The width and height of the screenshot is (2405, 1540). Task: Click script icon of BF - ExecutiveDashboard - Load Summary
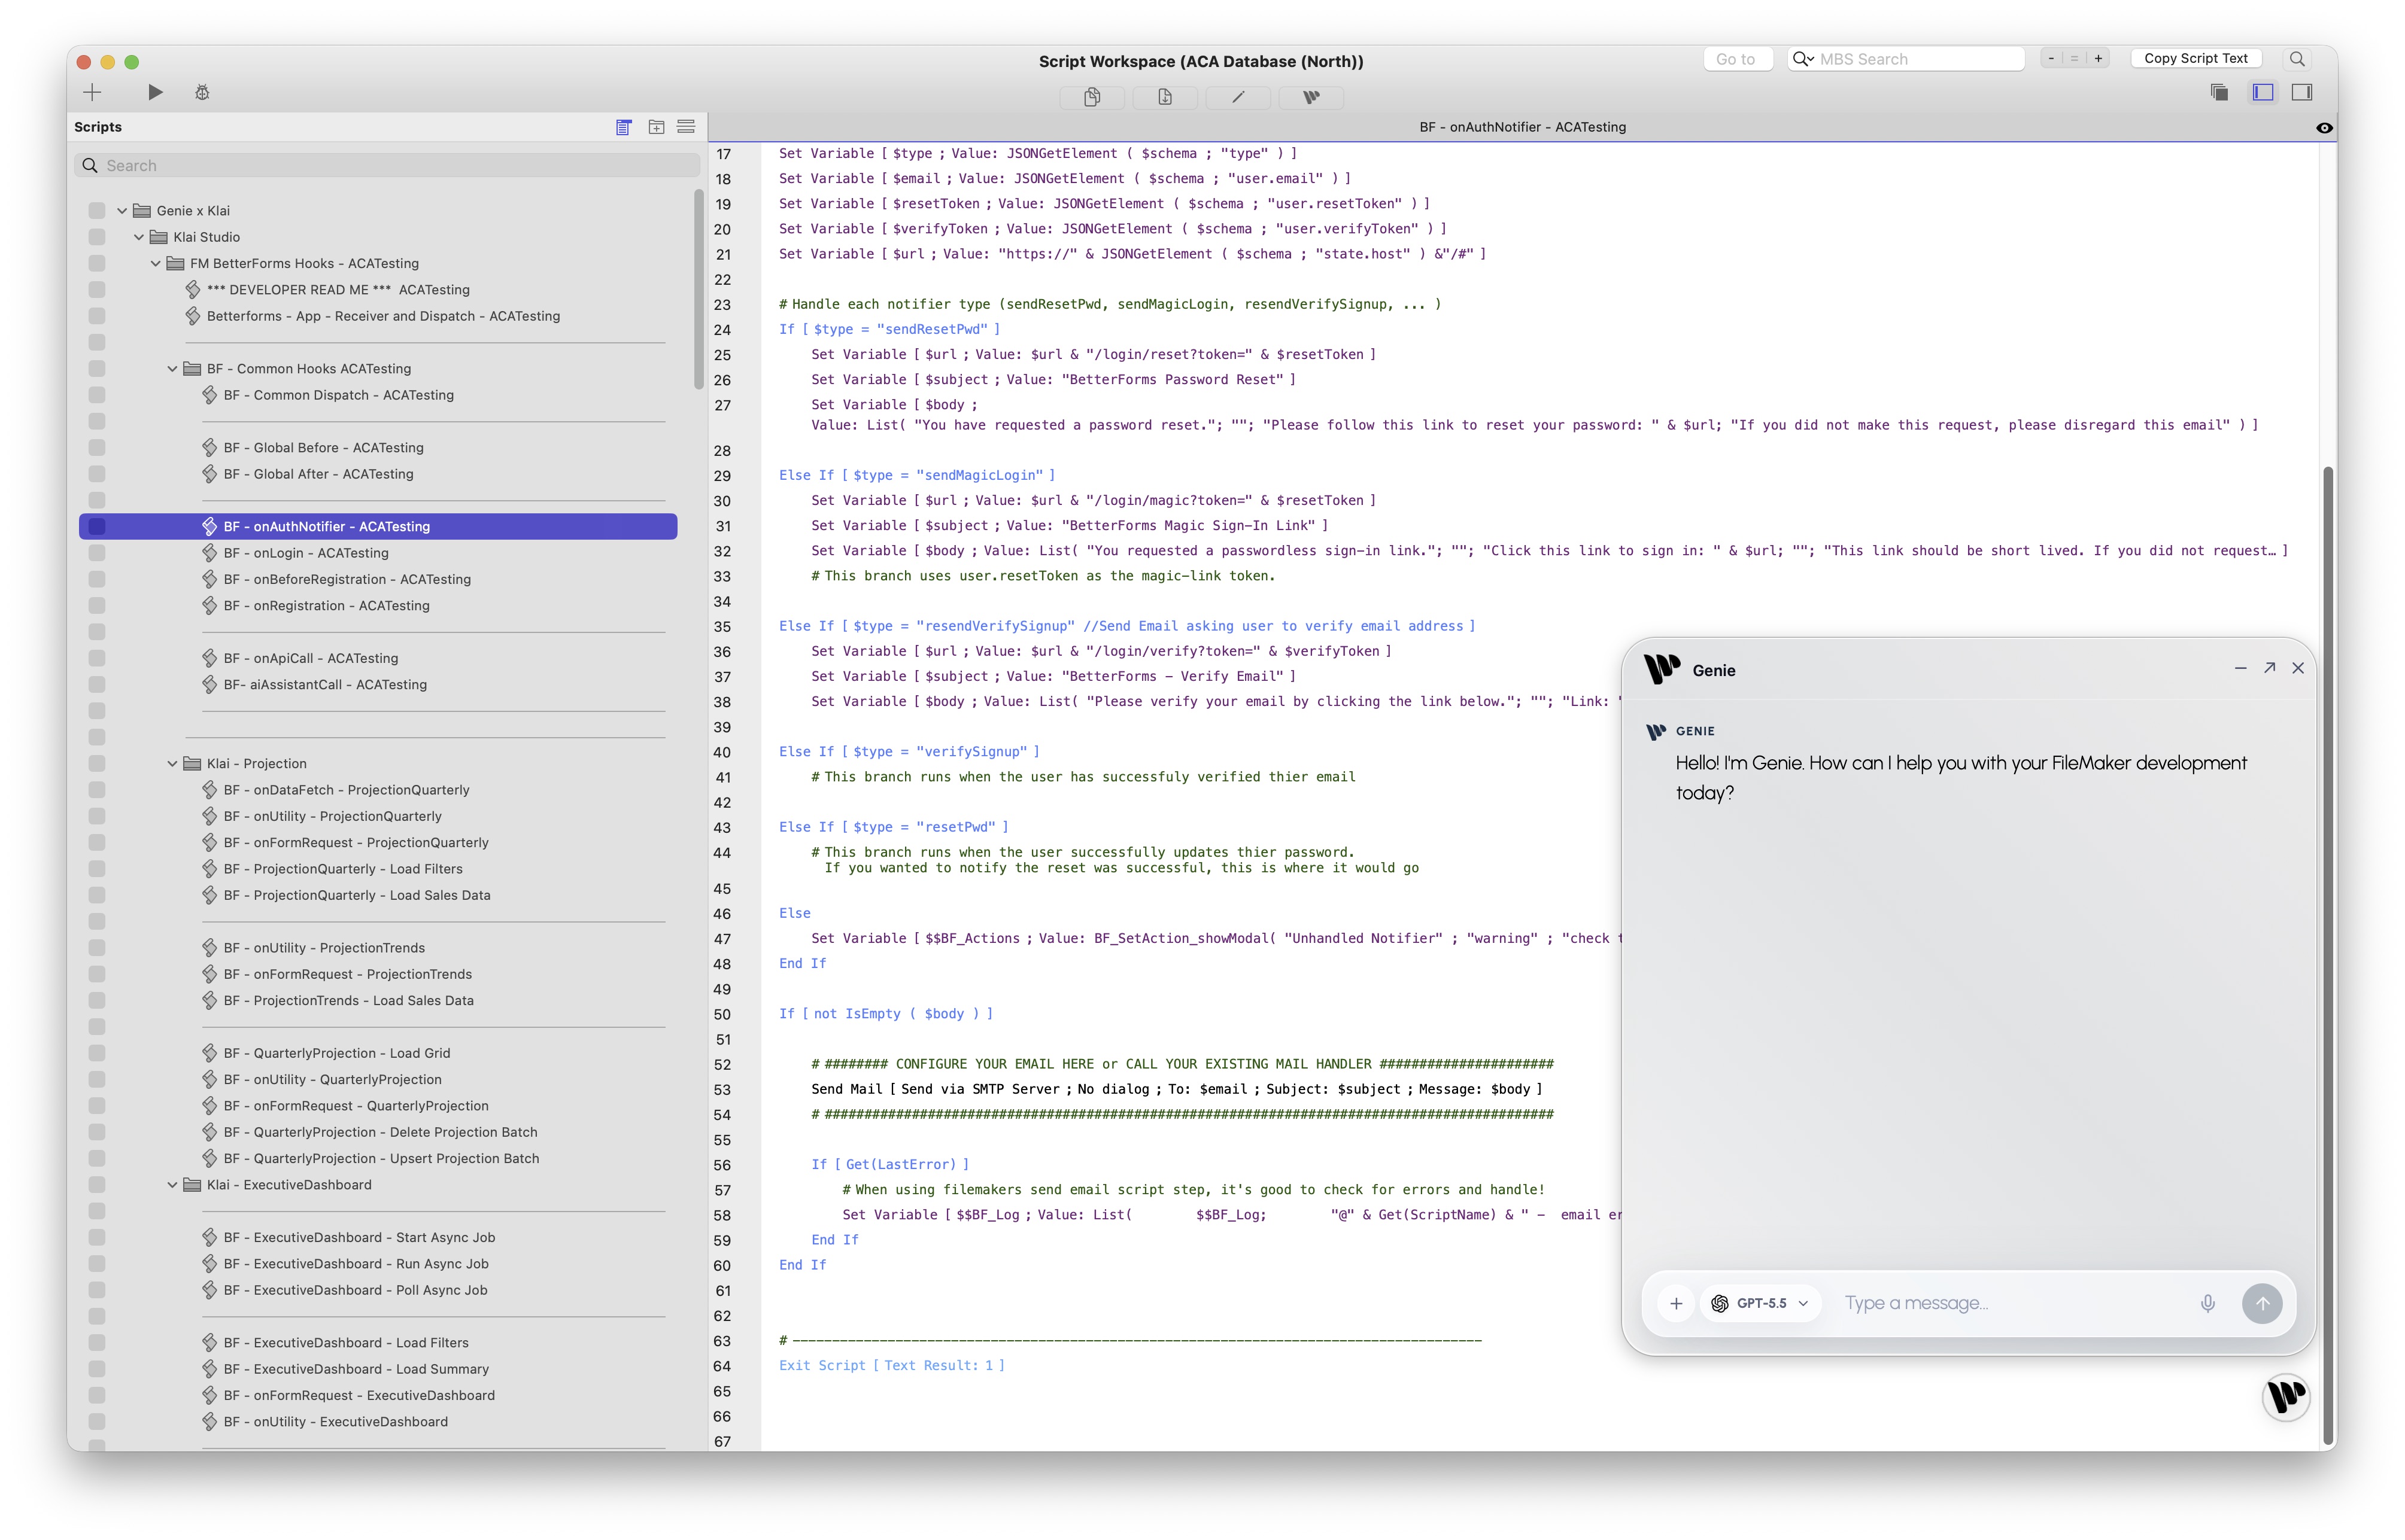[x=210, y=1369]
